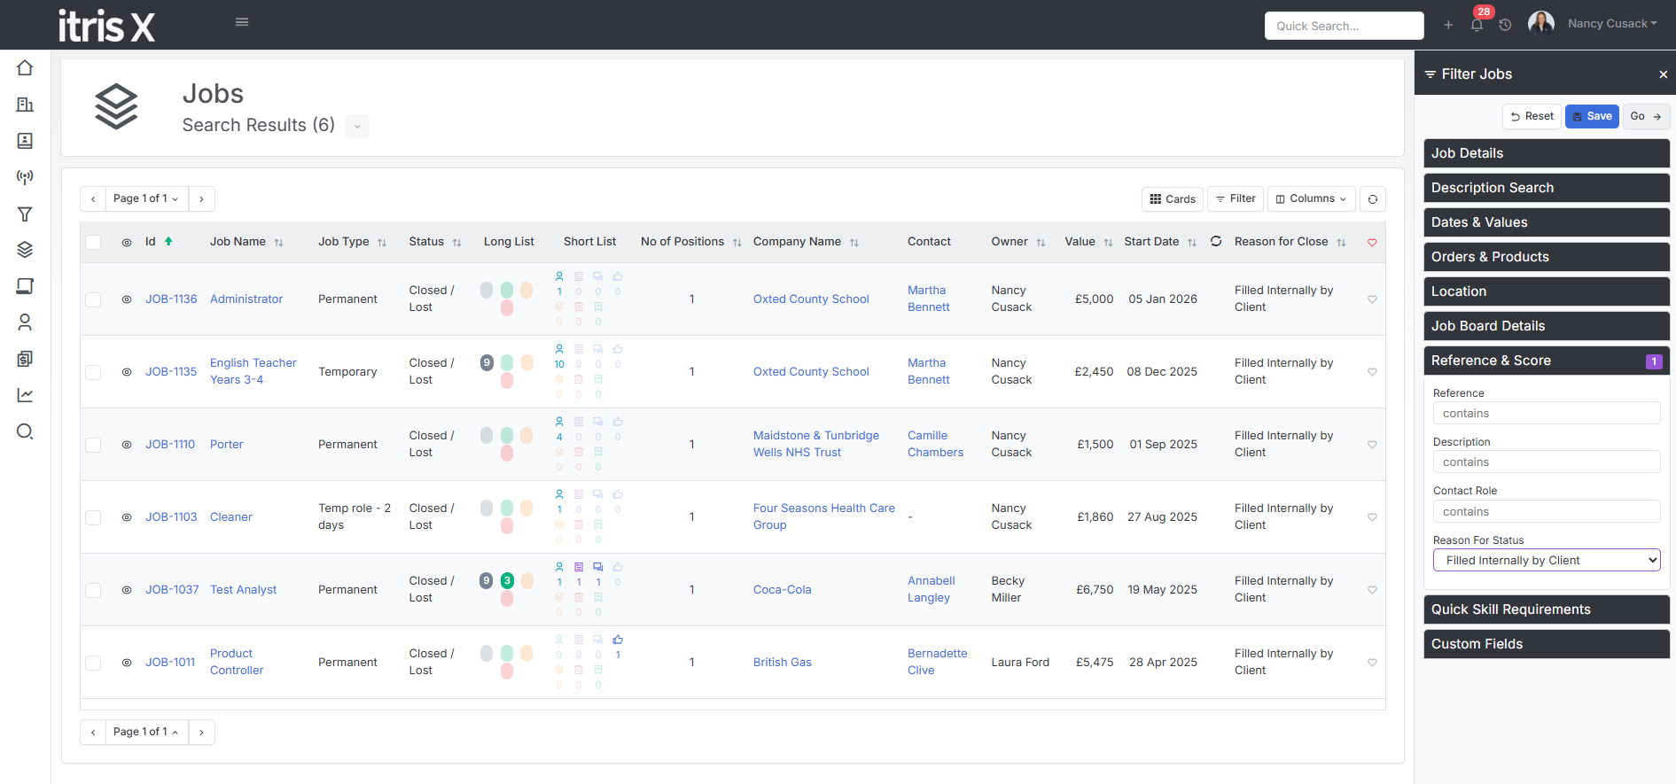Click the hamburger menu icon
This screenshot has width=1676, height=784.
tap(242, 22)
